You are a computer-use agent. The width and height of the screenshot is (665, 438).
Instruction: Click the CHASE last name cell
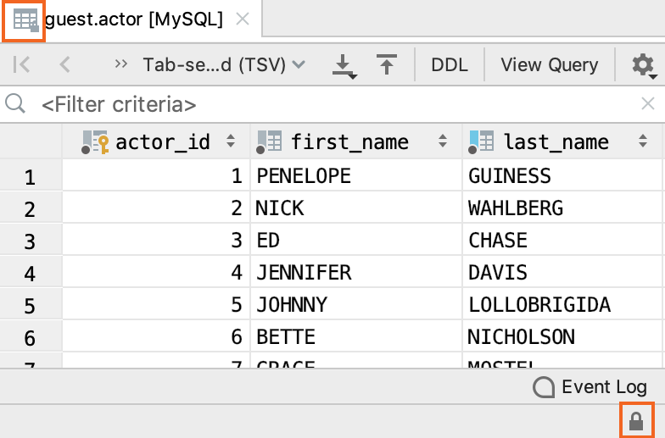coord(562,240)
